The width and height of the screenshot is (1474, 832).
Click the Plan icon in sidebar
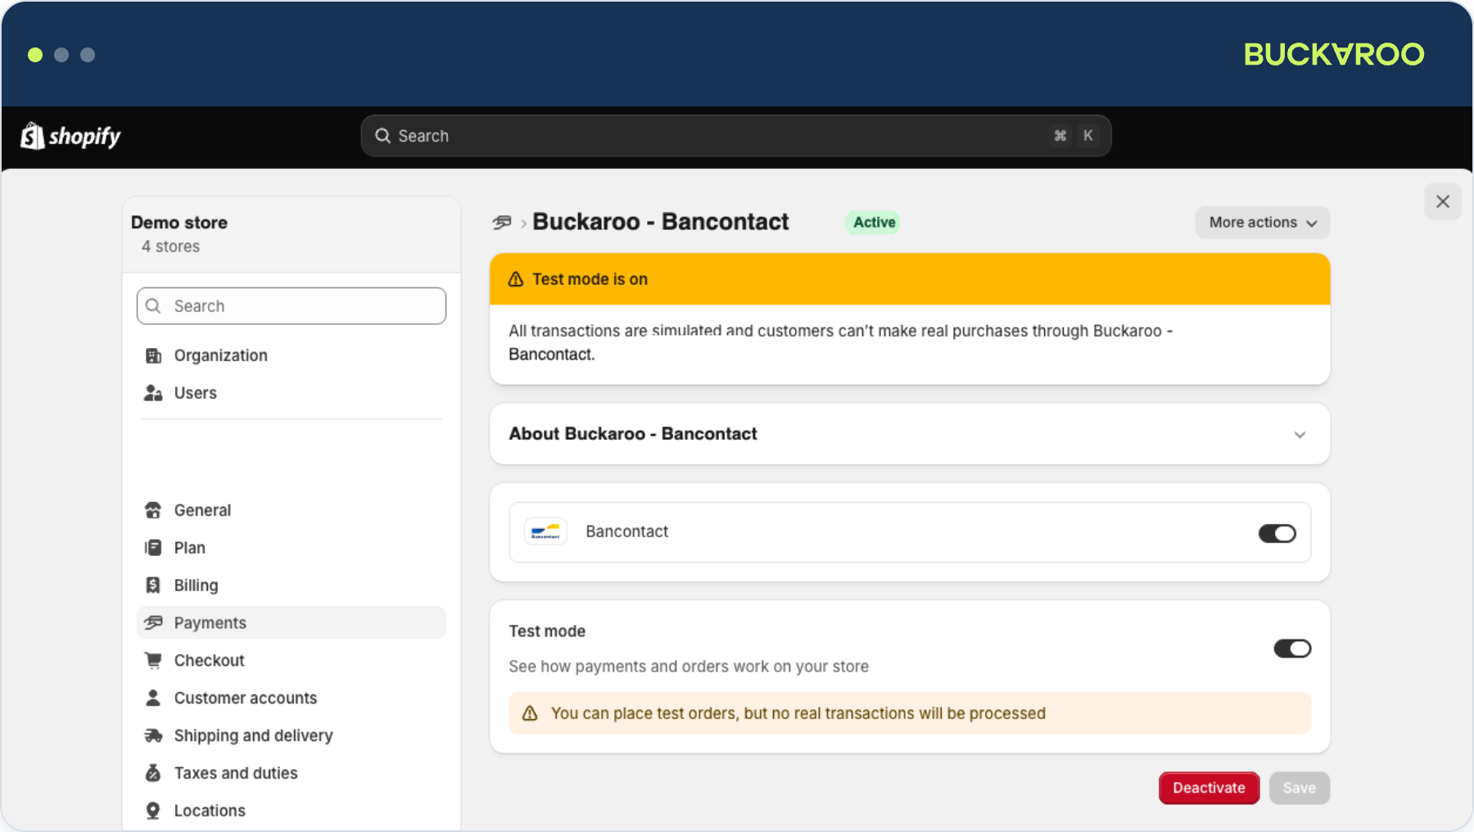(x=153, y=548)
